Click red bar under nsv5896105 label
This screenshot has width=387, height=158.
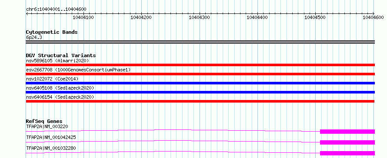tap(200, 65)
